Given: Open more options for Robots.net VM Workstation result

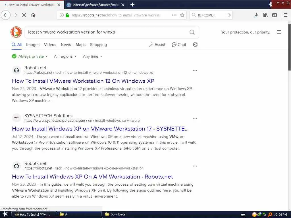Looking at the screenshot, I should click(195, 166).
